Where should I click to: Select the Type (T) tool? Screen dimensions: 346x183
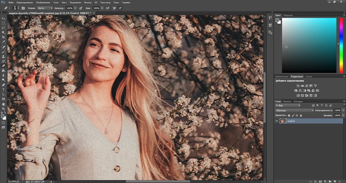pos(3,90)
